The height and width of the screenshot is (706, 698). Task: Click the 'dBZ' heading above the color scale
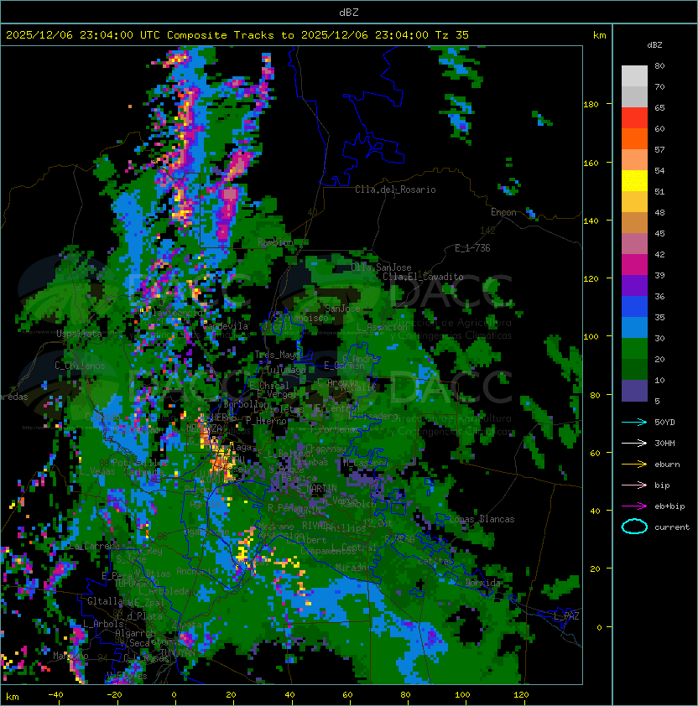click(654, 45)
